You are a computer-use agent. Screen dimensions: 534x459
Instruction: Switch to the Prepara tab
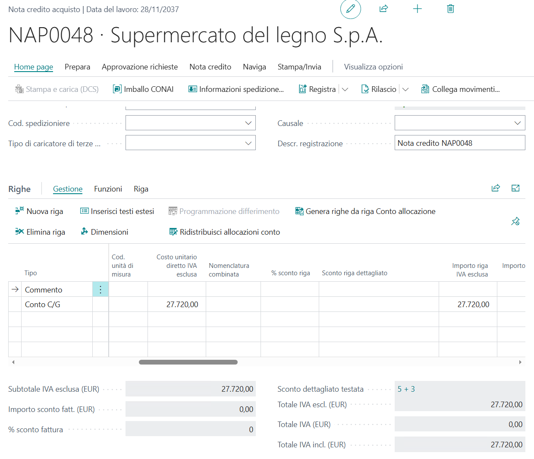77,67
